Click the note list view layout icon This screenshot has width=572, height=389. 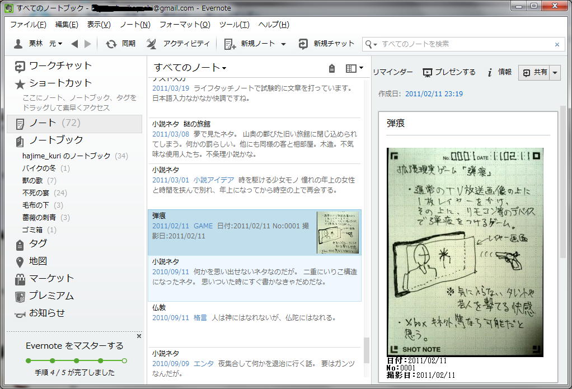[x=350, y=68]
